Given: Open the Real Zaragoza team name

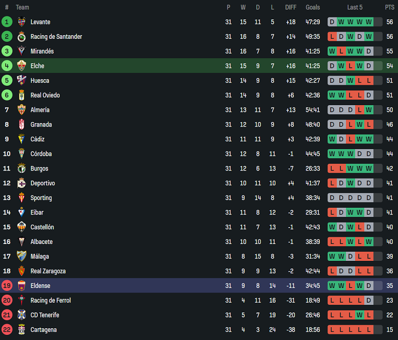Looking at the screenshot, I should (x=48, y=271).
